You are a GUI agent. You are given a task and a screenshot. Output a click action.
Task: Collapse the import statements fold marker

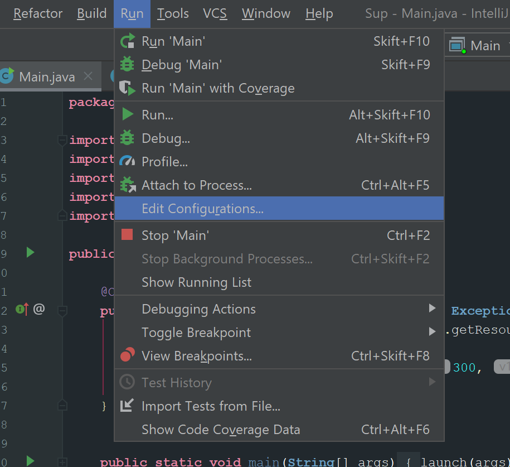click(x=62, y=141)
